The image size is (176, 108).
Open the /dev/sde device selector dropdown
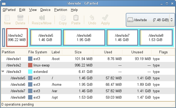(150, 20)
